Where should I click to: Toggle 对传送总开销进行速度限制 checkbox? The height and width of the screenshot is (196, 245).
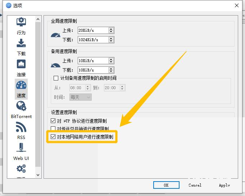point(53,129)
